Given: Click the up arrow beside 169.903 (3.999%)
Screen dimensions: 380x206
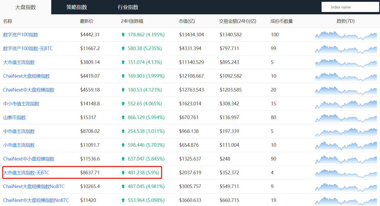Looking at the screenshot, I should [x=123, y=76].
